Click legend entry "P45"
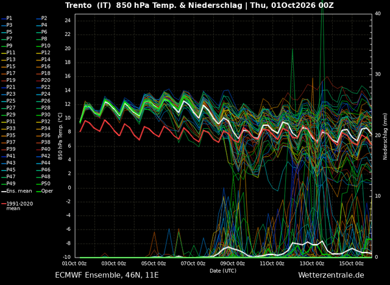390x285 pixels. (x=8, y=170)
